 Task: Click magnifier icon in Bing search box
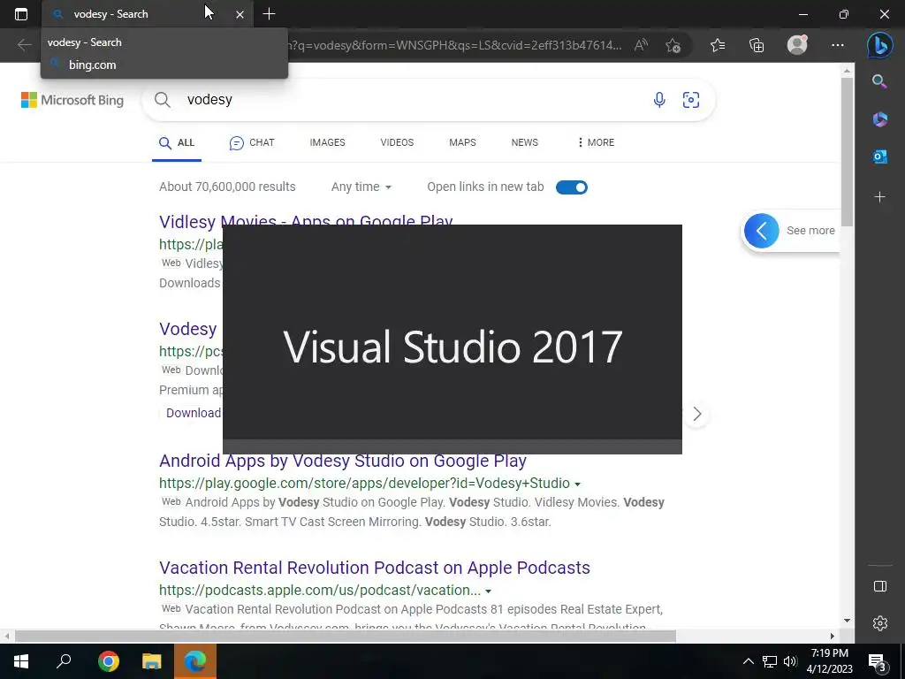tap(163, 100)
